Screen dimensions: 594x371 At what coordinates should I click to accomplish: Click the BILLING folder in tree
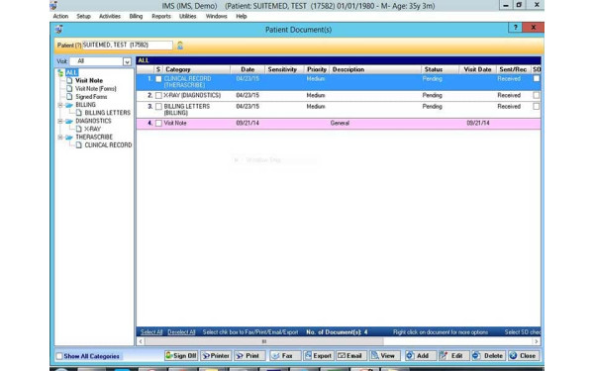tap(85, 105)
